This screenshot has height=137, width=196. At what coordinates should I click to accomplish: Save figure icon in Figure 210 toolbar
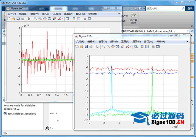point(86,47)
